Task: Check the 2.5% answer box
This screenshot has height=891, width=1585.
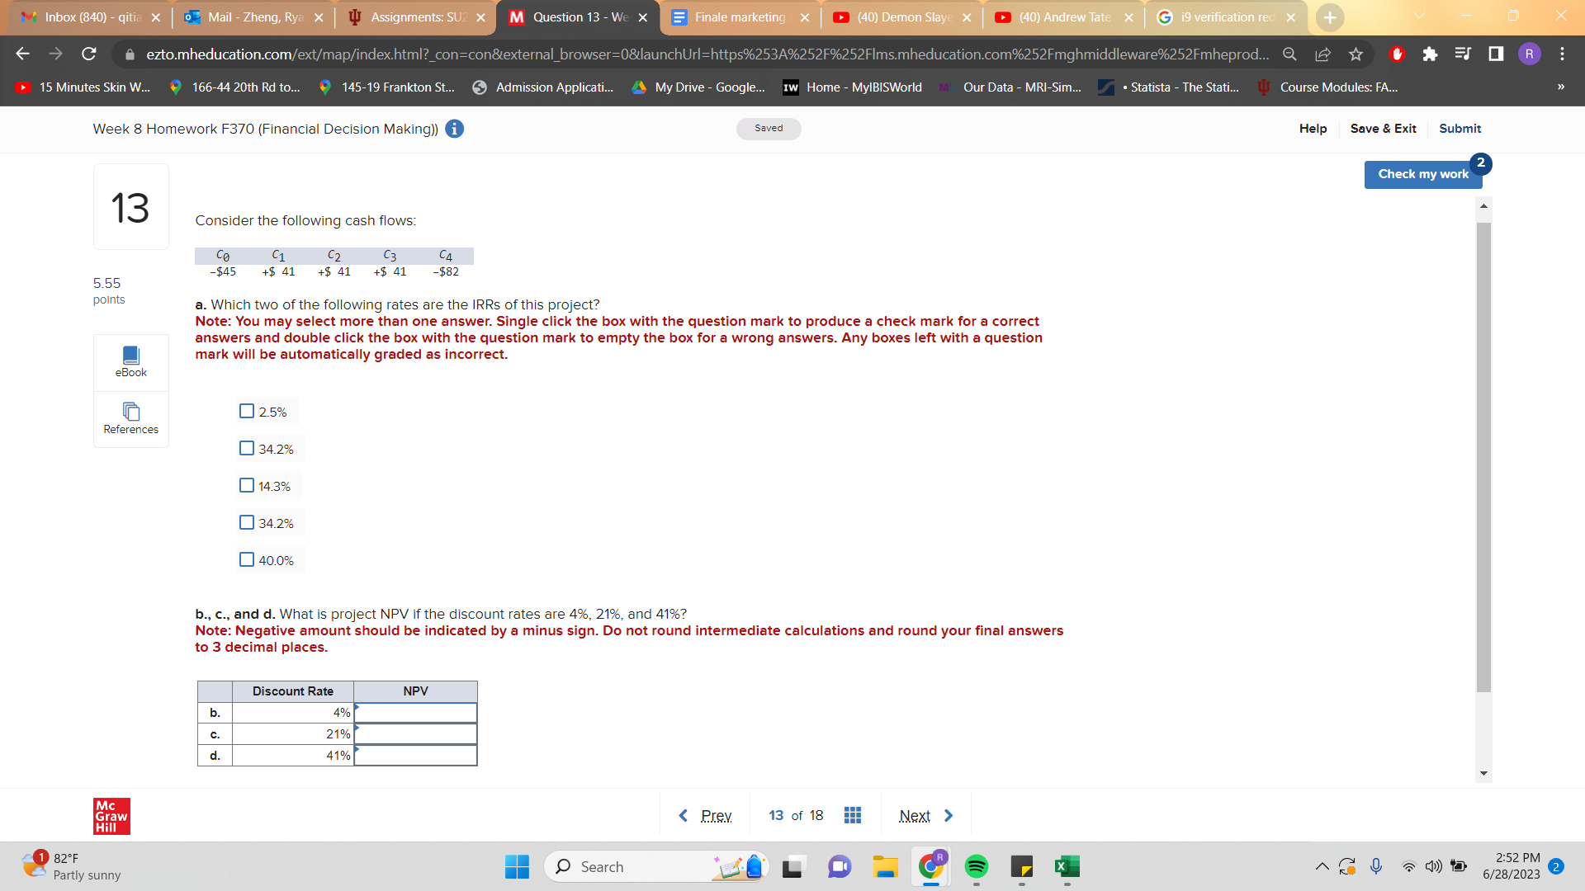Action: 247,411
